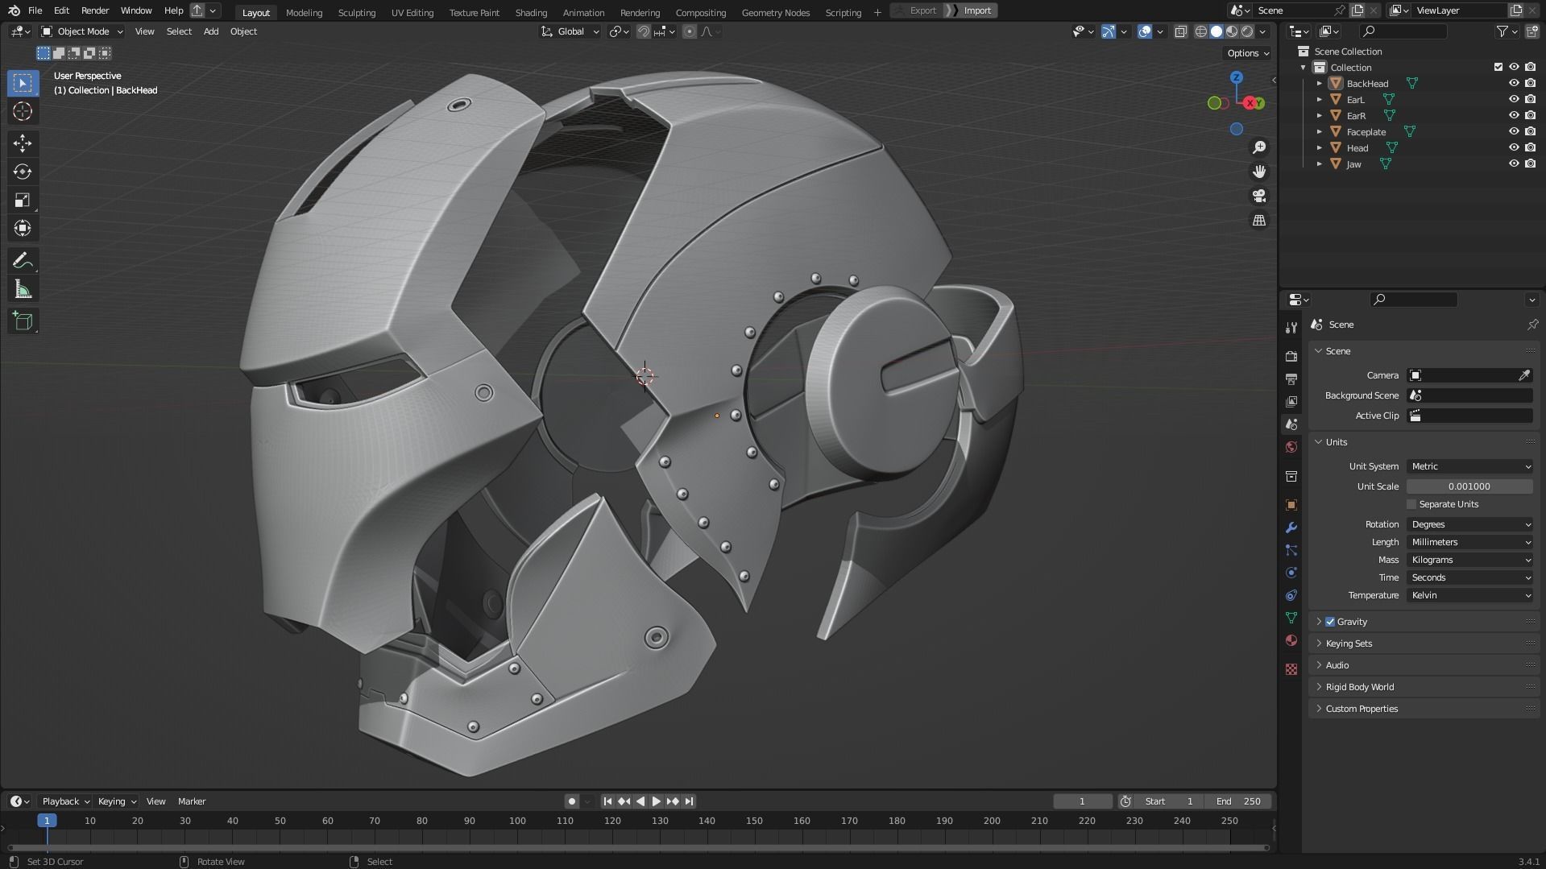Viewport: 1546px width, 869px height.
Task: Toggle auto keying record button
Action: [x=571, y=801]
